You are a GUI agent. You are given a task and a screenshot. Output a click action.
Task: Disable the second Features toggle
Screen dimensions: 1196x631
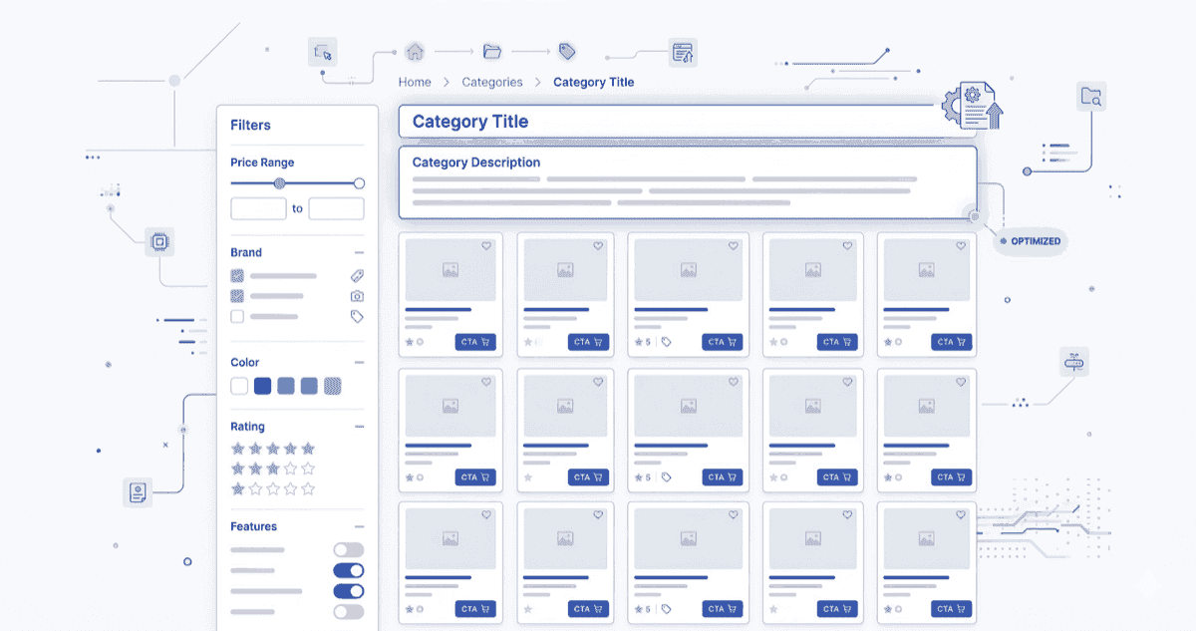pyautogui.click(x=349, y=571)
